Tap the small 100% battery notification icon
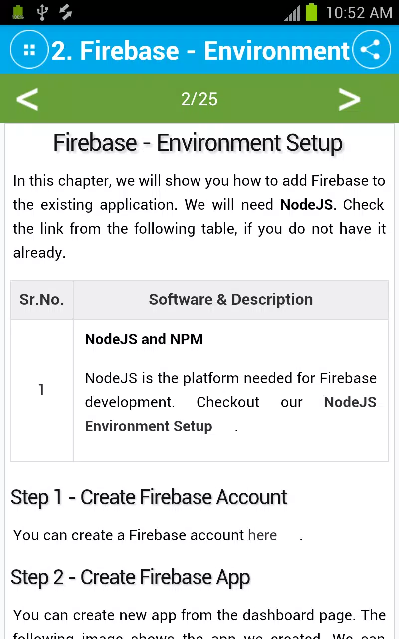Viewport: 399px width, 639px height. pyautogui.click(x=18, y=12)
